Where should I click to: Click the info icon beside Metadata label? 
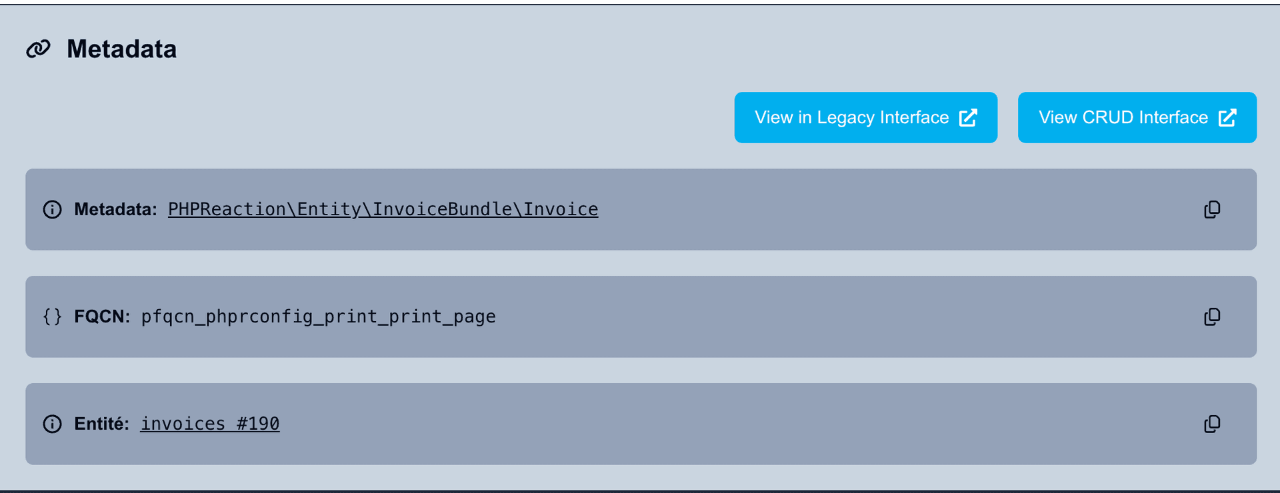click(52, 209)
